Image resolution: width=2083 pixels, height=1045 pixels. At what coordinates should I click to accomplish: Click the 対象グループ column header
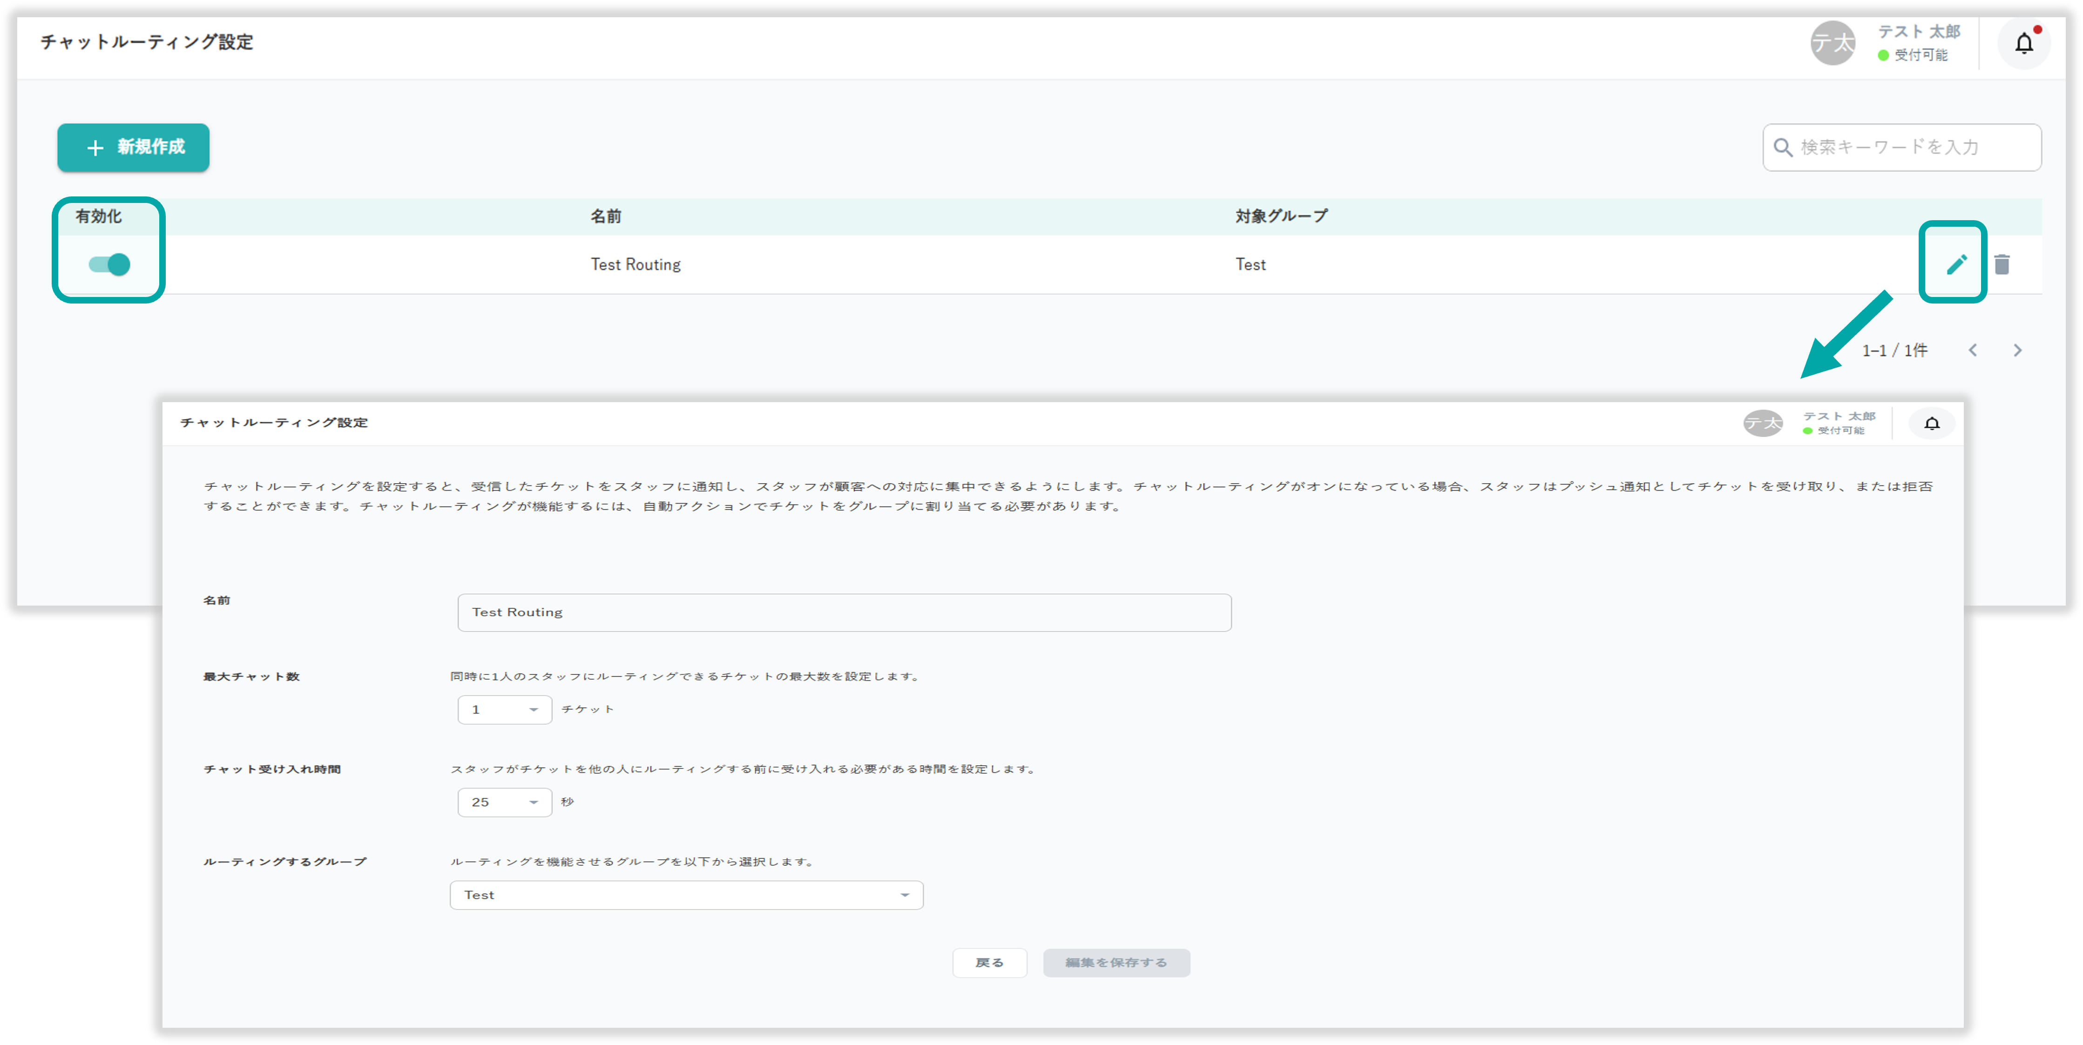[1281, 216]
